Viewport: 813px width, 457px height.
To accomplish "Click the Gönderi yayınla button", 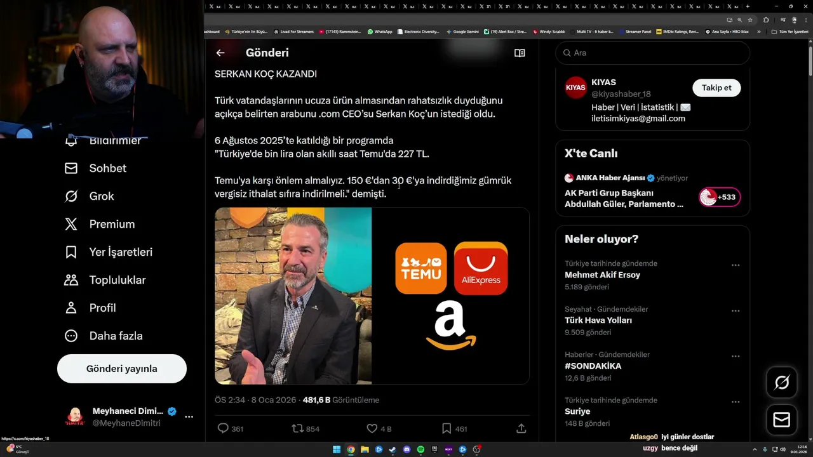I will tap(122, 369).
